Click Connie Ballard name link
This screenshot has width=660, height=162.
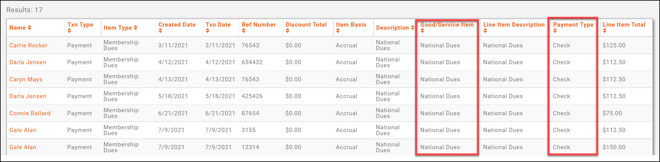30,113
